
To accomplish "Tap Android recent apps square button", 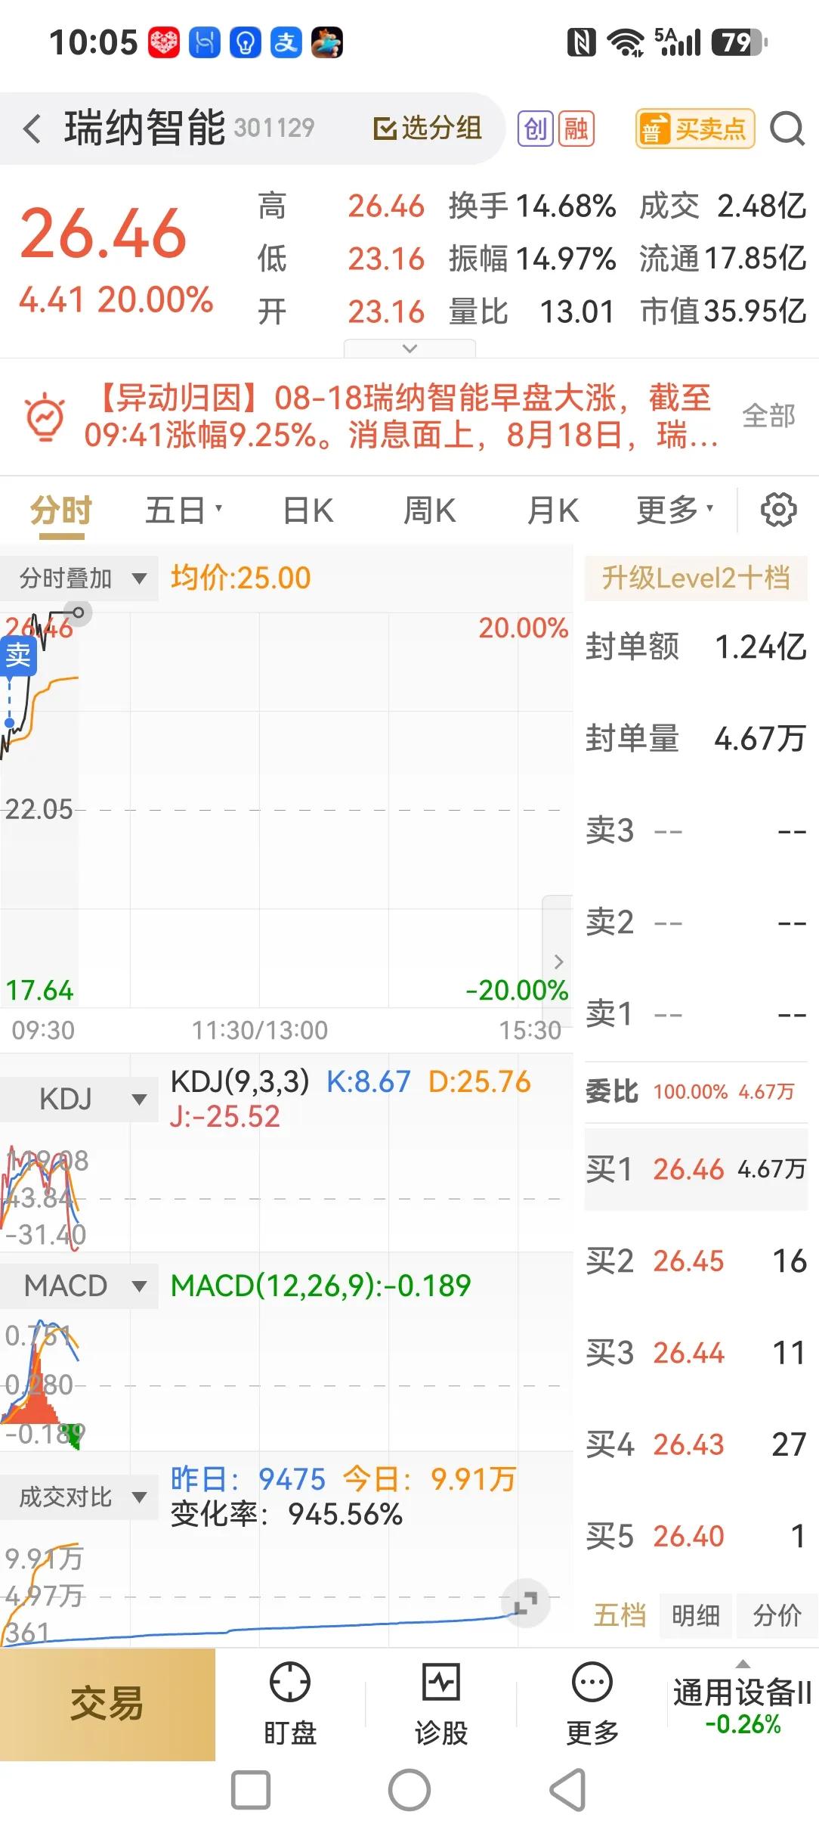I will 251,1790.
